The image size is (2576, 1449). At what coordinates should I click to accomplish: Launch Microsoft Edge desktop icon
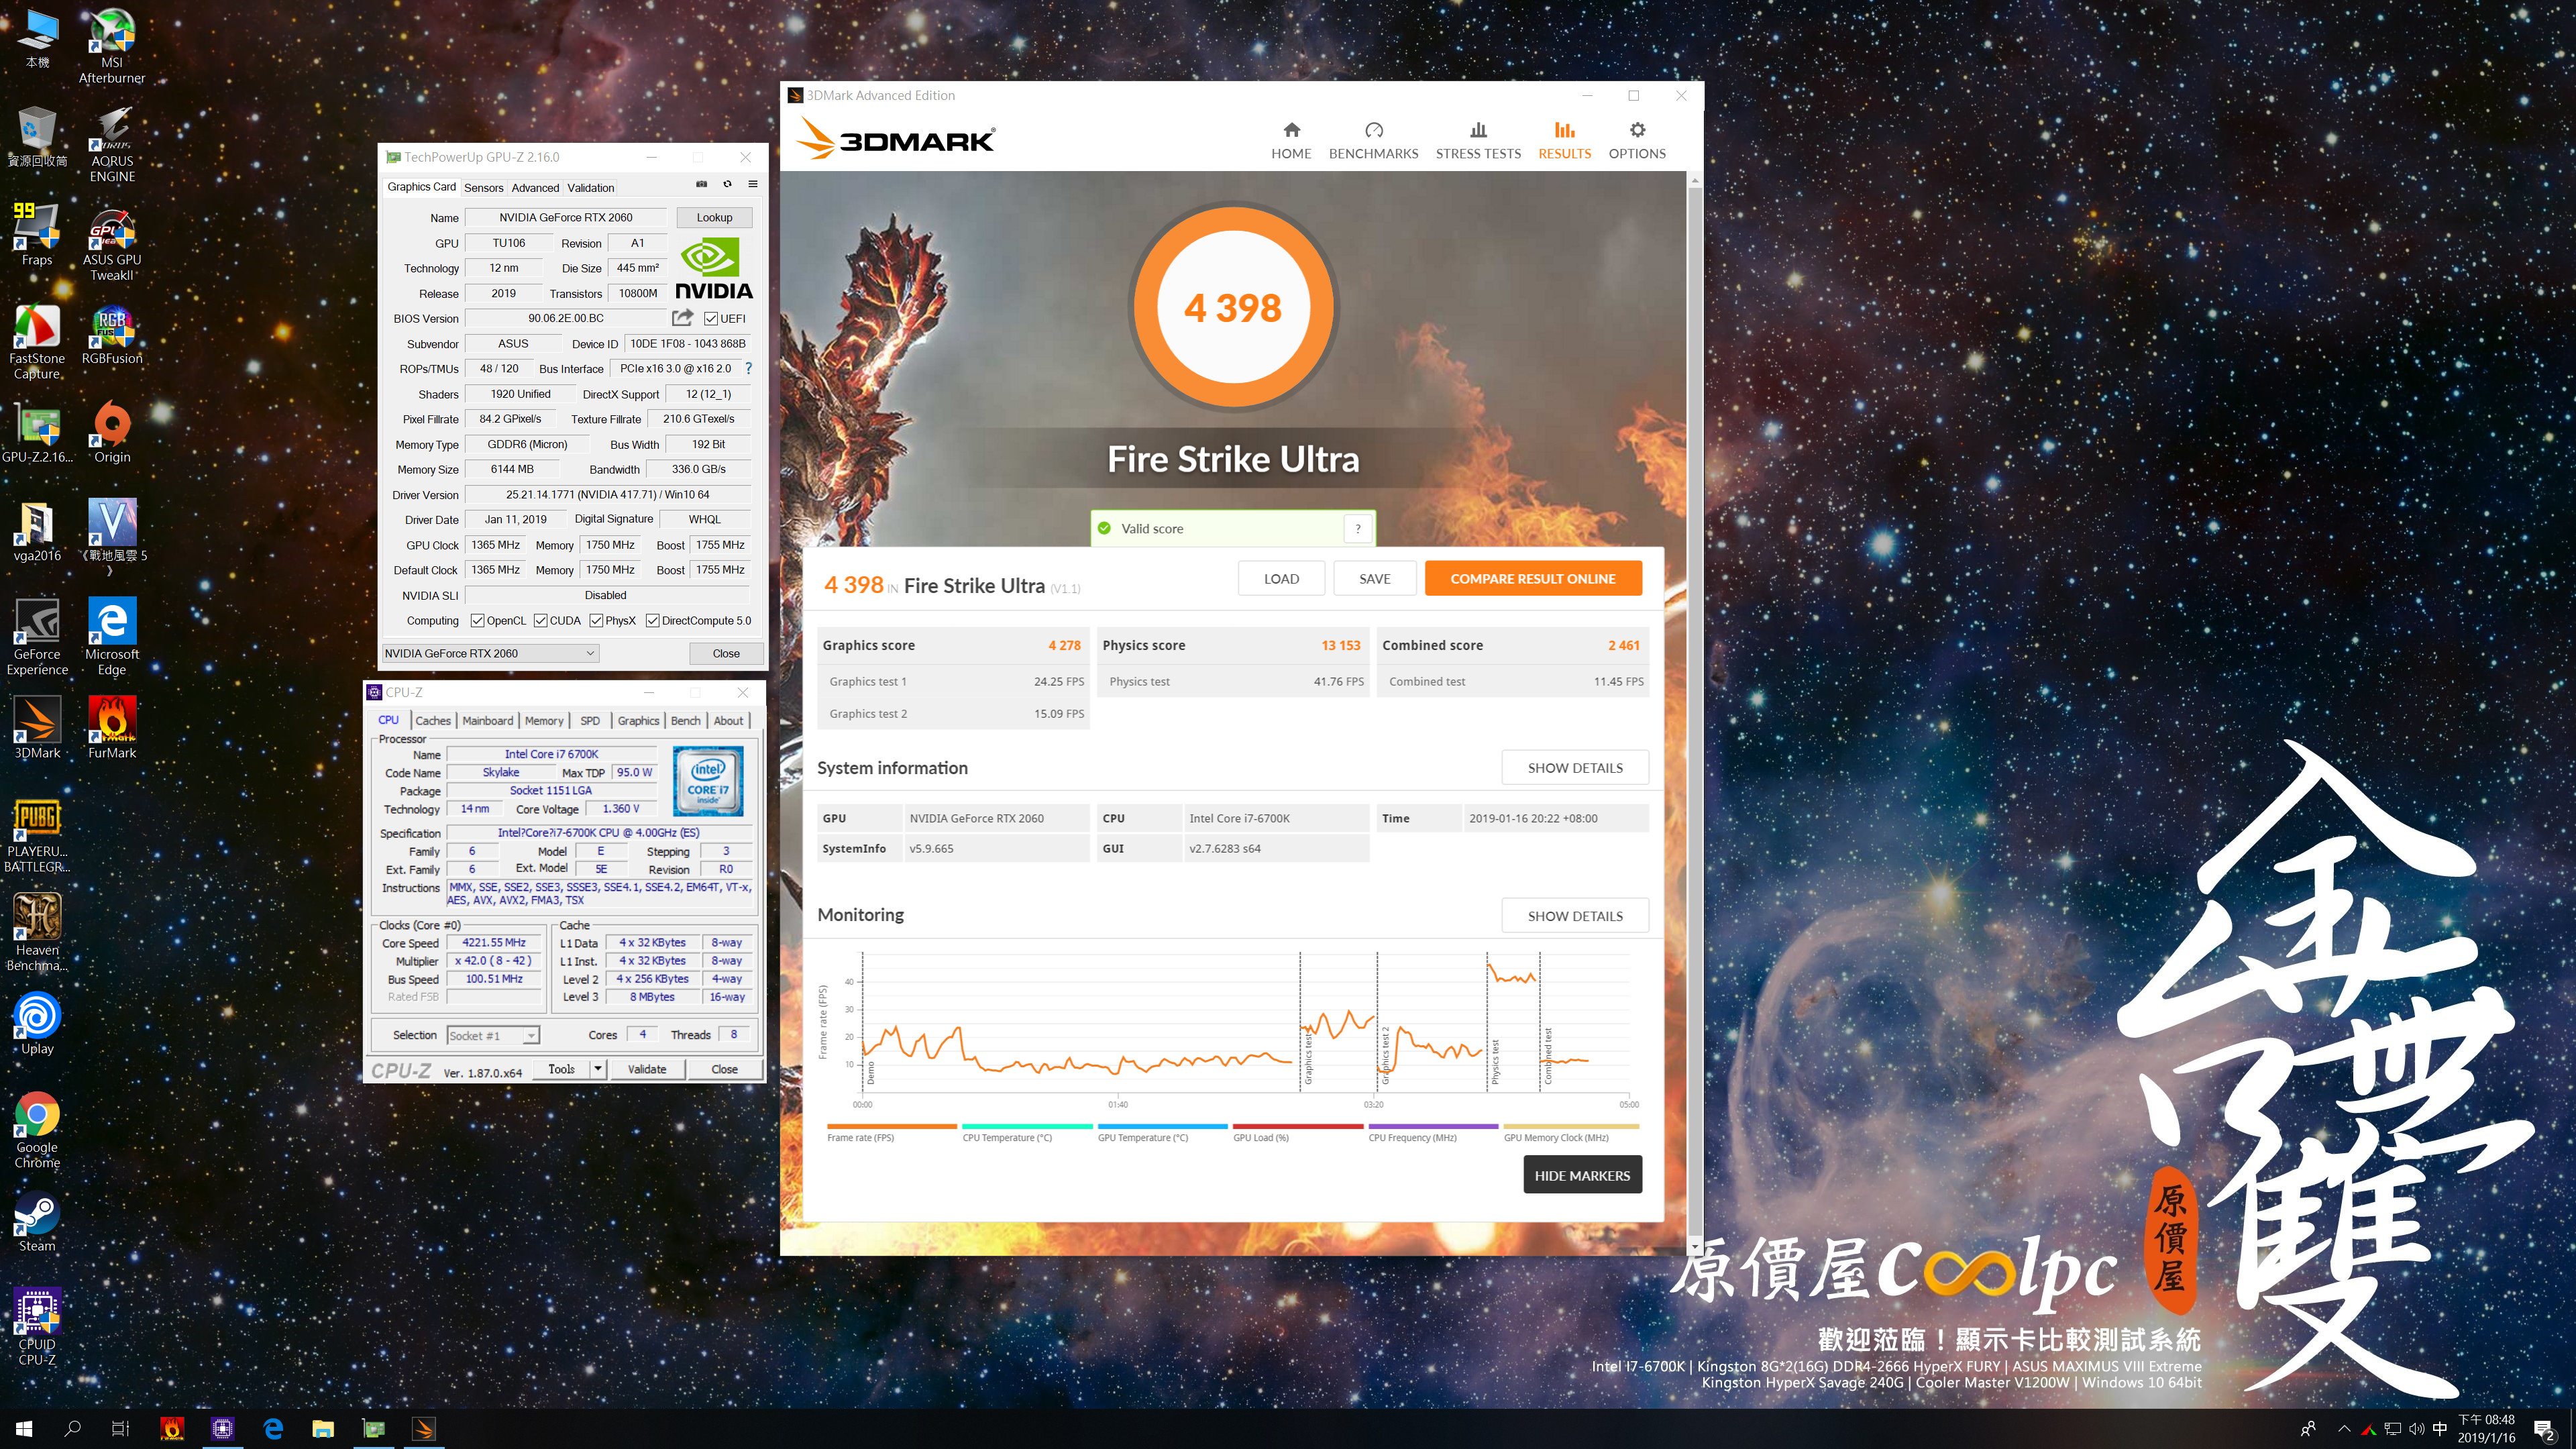pos(112,638)
